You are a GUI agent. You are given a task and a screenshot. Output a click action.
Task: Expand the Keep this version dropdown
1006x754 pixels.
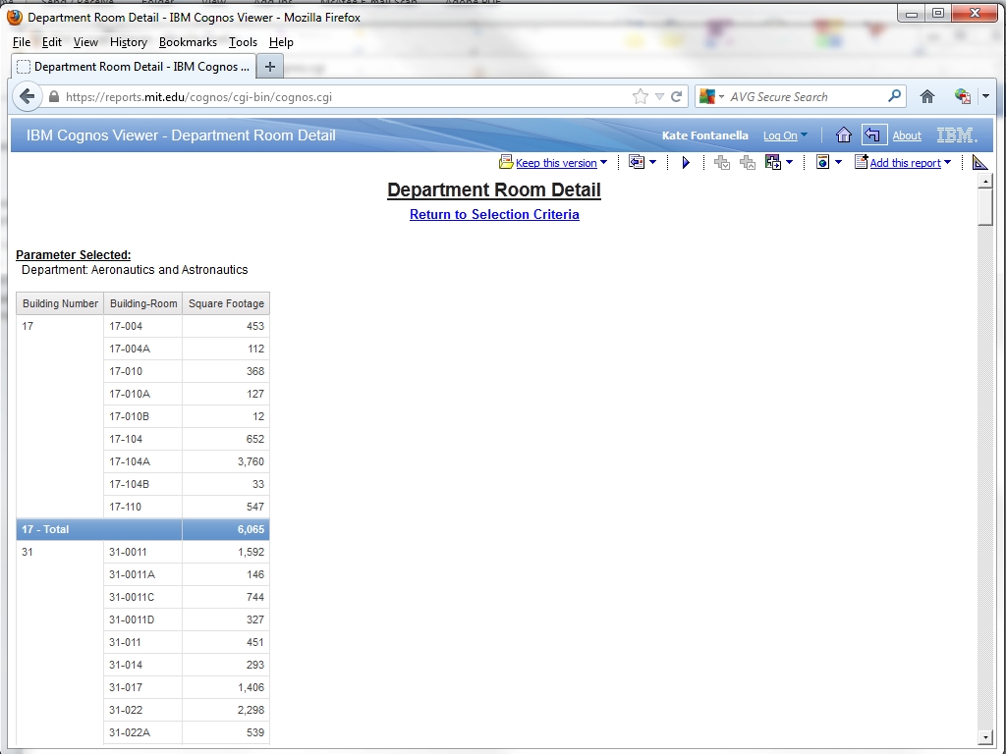point(603,163)
